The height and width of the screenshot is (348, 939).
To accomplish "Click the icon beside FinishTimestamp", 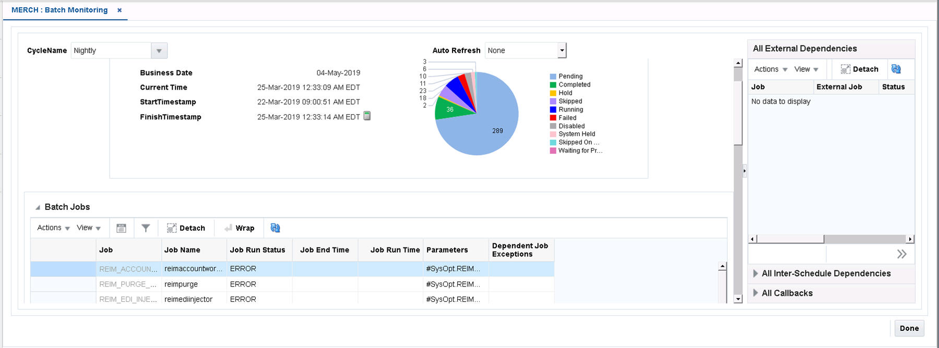I will 367,116.
